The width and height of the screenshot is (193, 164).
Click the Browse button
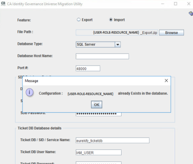click(x=171, y=33)
